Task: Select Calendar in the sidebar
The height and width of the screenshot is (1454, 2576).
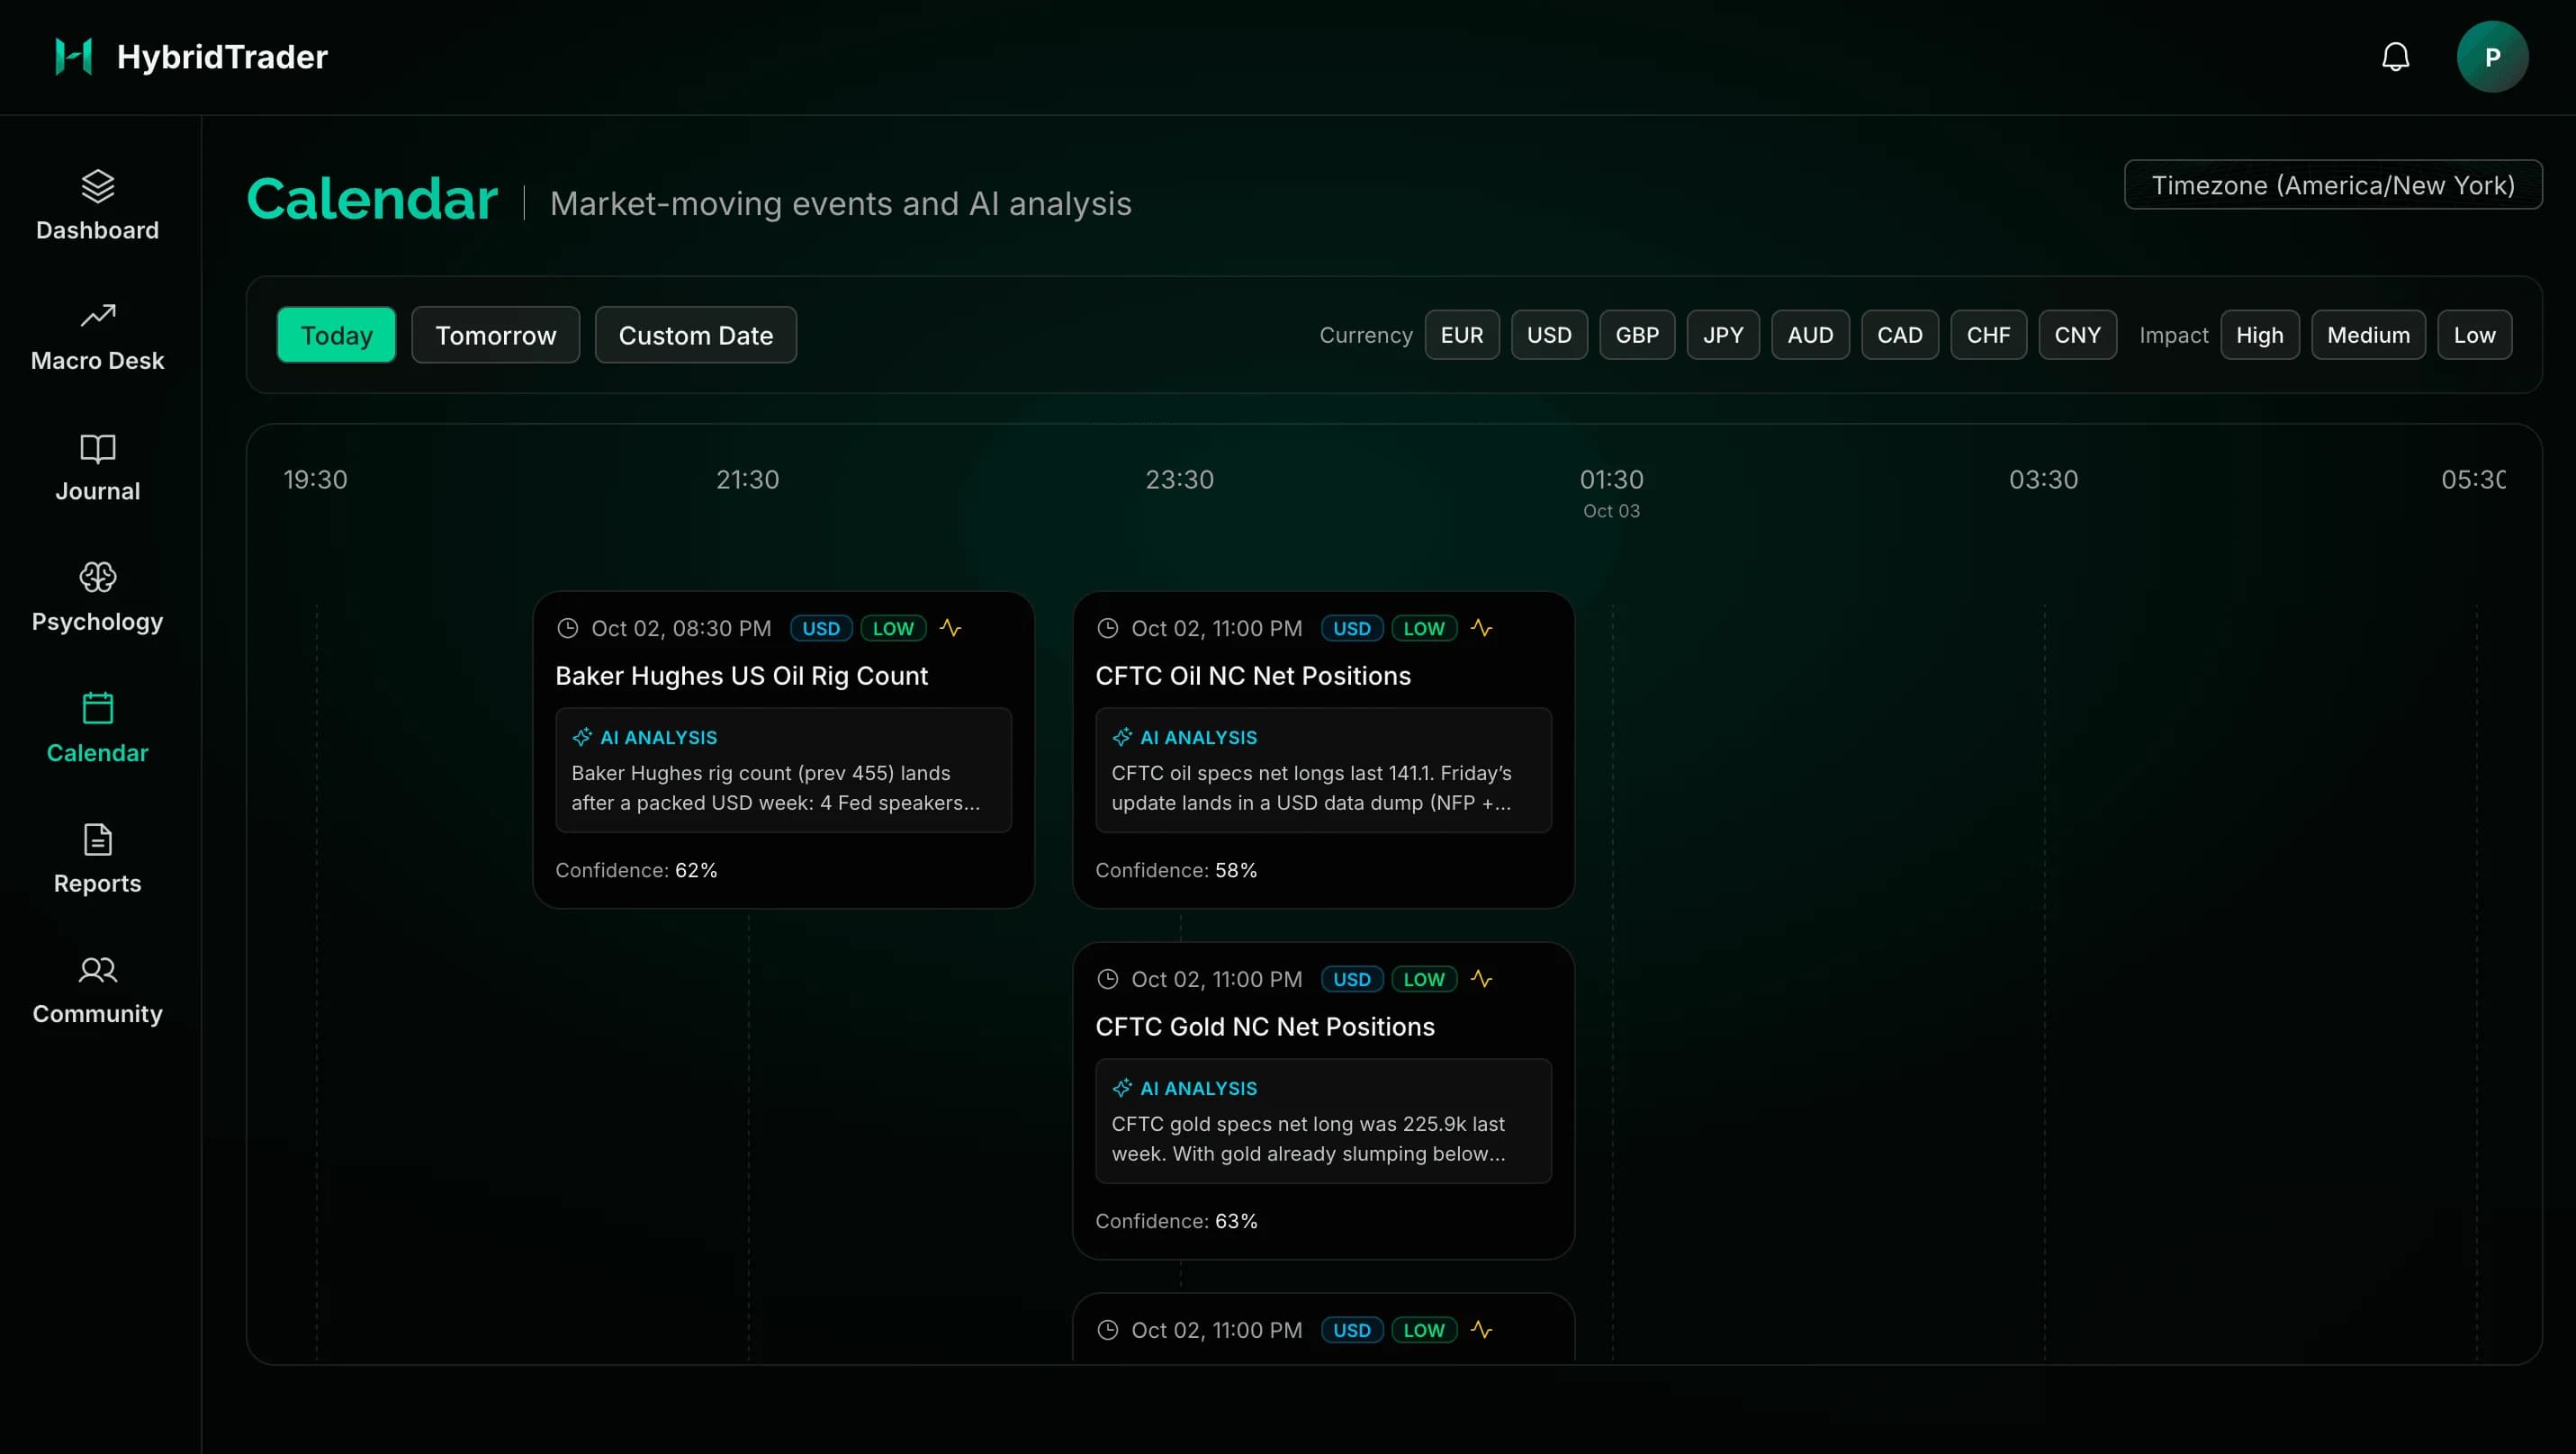Action: [x=97, y=729]
